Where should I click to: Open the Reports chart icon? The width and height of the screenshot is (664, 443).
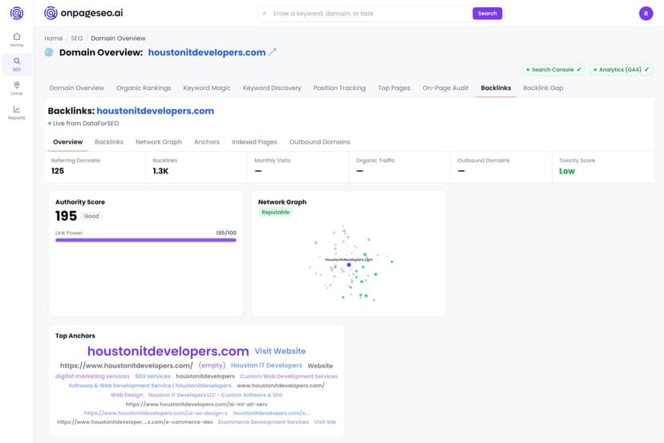pos(17,112)
